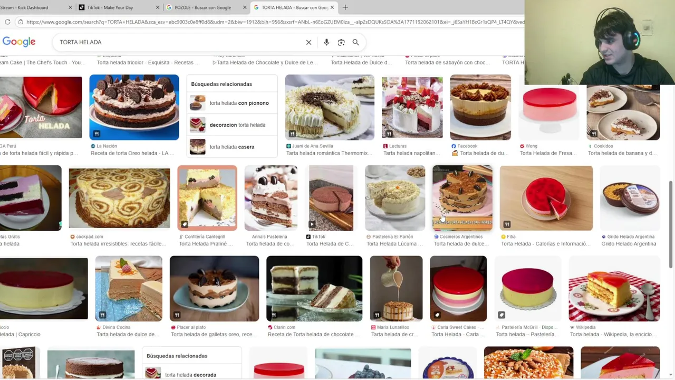Image resolution: width=675 pixels, height=380 pixels.
Task: Open the Wikipedia torta helada result
Action: coord(614,289)
